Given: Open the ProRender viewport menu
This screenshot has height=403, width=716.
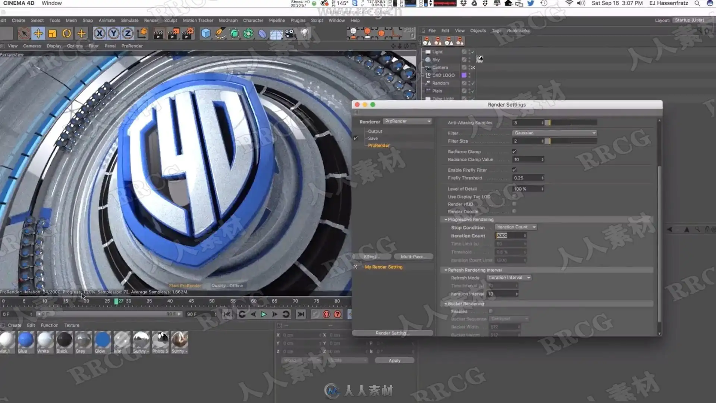Looking at the screenshot, I should [x=132, y=46].
